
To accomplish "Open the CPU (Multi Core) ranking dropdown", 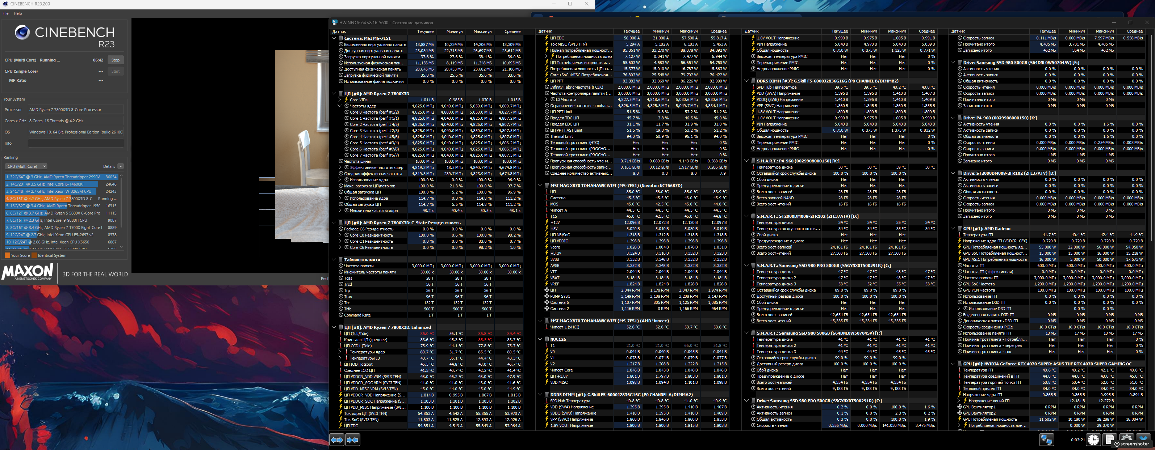I will point(26,166).
